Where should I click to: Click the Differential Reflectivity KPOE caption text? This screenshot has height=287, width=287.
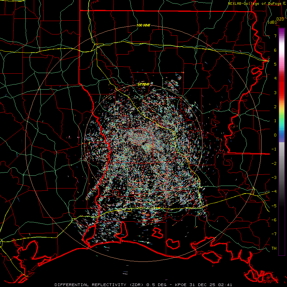coord(143,285)
